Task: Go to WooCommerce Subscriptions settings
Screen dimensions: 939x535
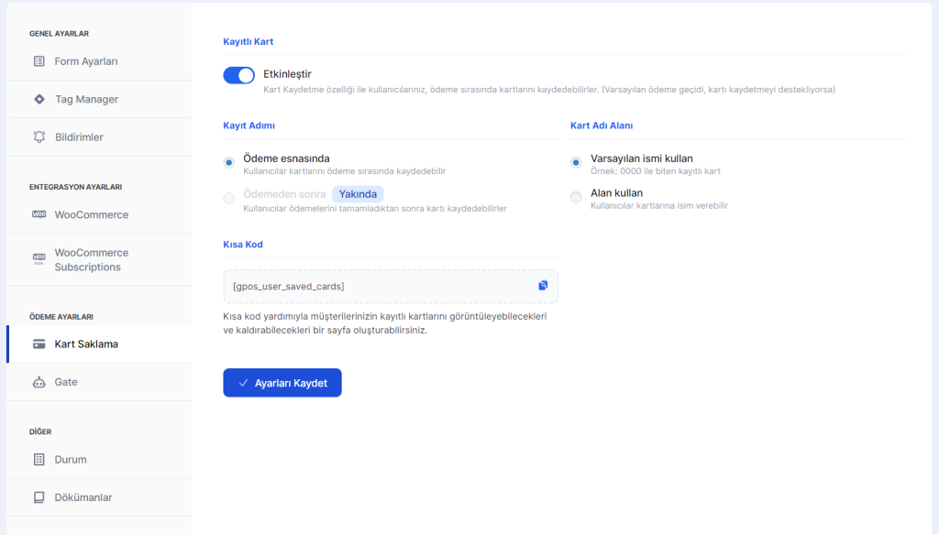Action: 91,260
